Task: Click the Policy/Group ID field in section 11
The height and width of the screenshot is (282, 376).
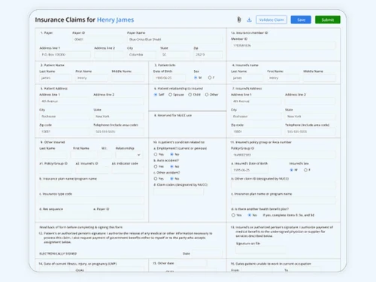Action: [x=283, y=155]
